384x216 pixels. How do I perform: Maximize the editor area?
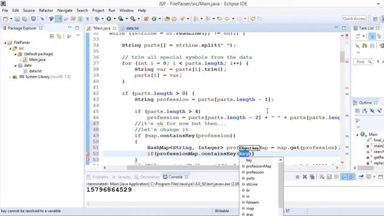(x=344, y=28)
